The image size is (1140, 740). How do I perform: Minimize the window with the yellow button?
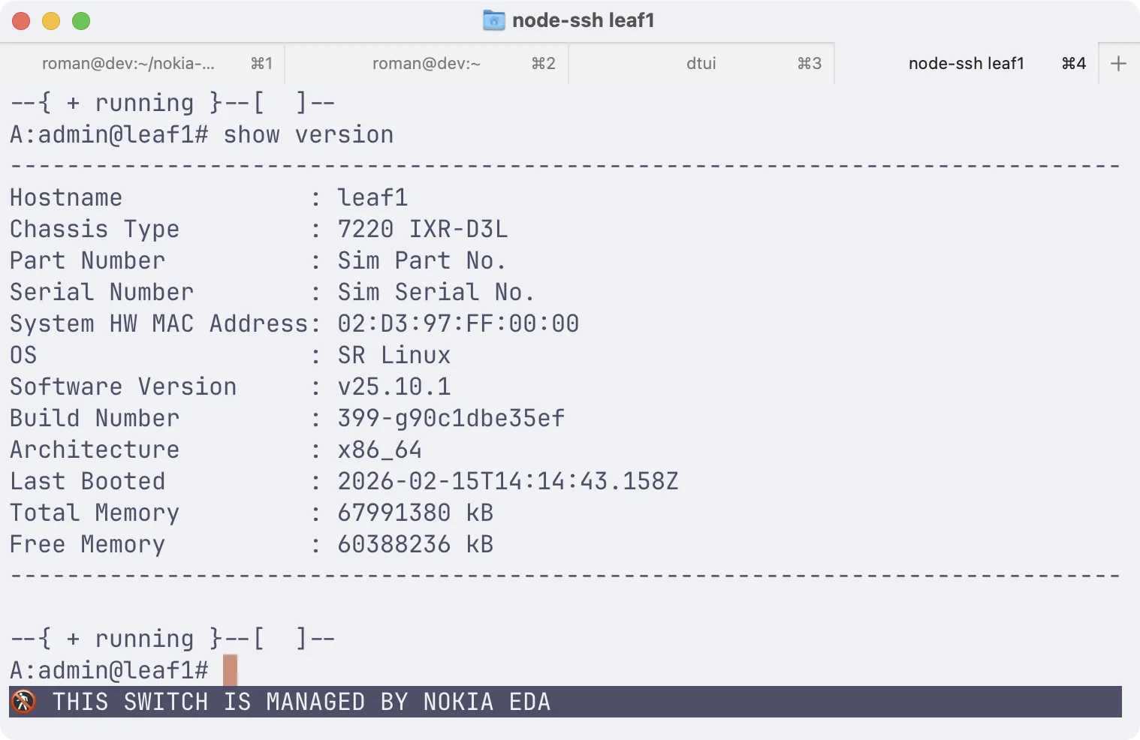(51, 21)
